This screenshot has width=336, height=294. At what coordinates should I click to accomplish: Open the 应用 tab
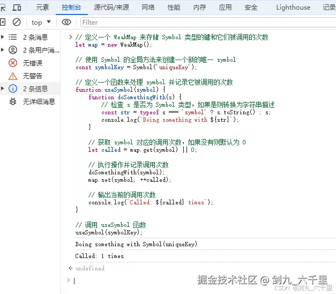pos(225,8)
